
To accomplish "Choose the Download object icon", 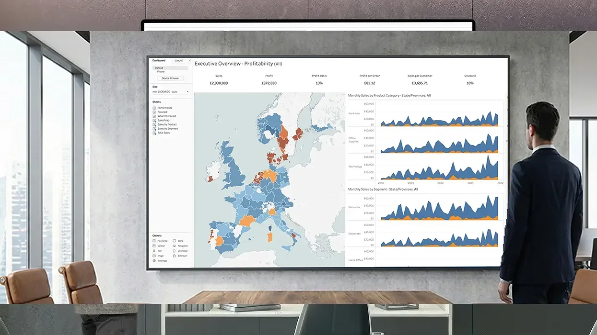I will pyautogui.click(x=175, y=251).
